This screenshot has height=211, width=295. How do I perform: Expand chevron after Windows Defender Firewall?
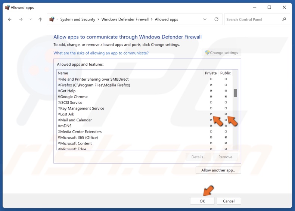(152, 19)
